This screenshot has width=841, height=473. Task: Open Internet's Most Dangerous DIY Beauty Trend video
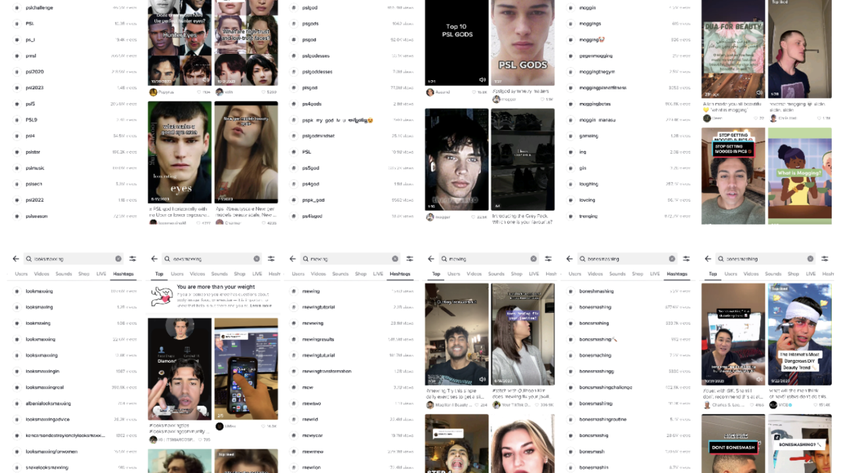click(x=800, y=334)
